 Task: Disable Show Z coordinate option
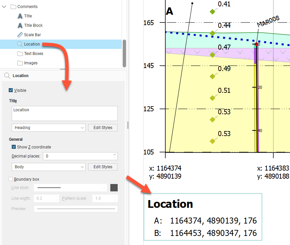(x=14, y=147)
